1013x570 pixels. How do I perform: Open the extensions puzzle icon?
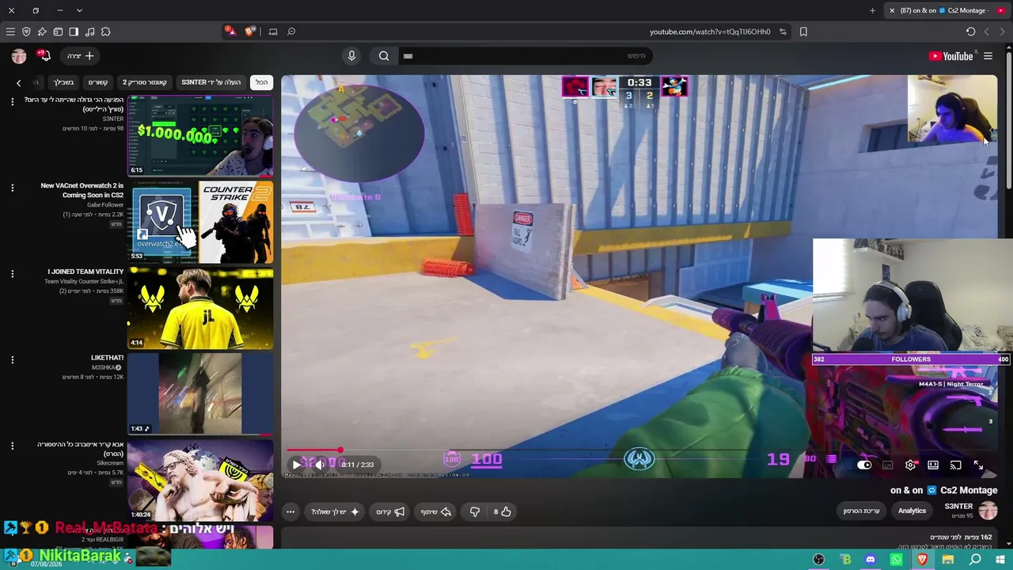[x=106, y=32]
